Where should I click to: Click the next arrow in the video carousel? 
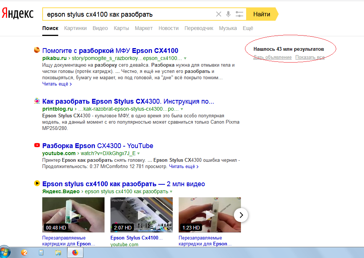click(241, 215)
